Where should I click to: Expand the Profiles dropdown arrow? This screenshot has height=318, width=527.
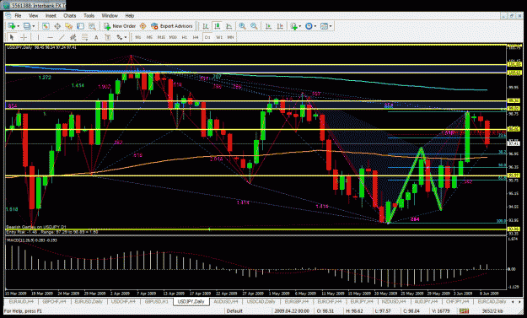tap(33, 26)
